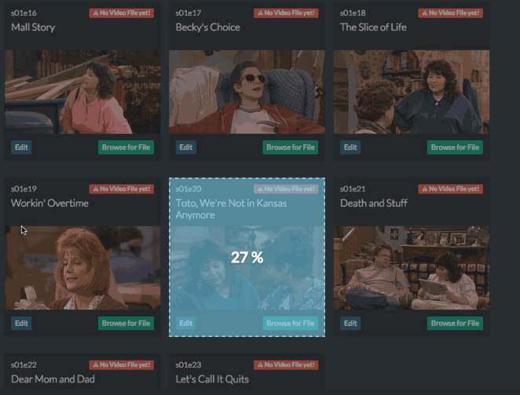Click the No Video File warning on s01e18
This screenshot has height=395, width=520.
click(450, 13)
